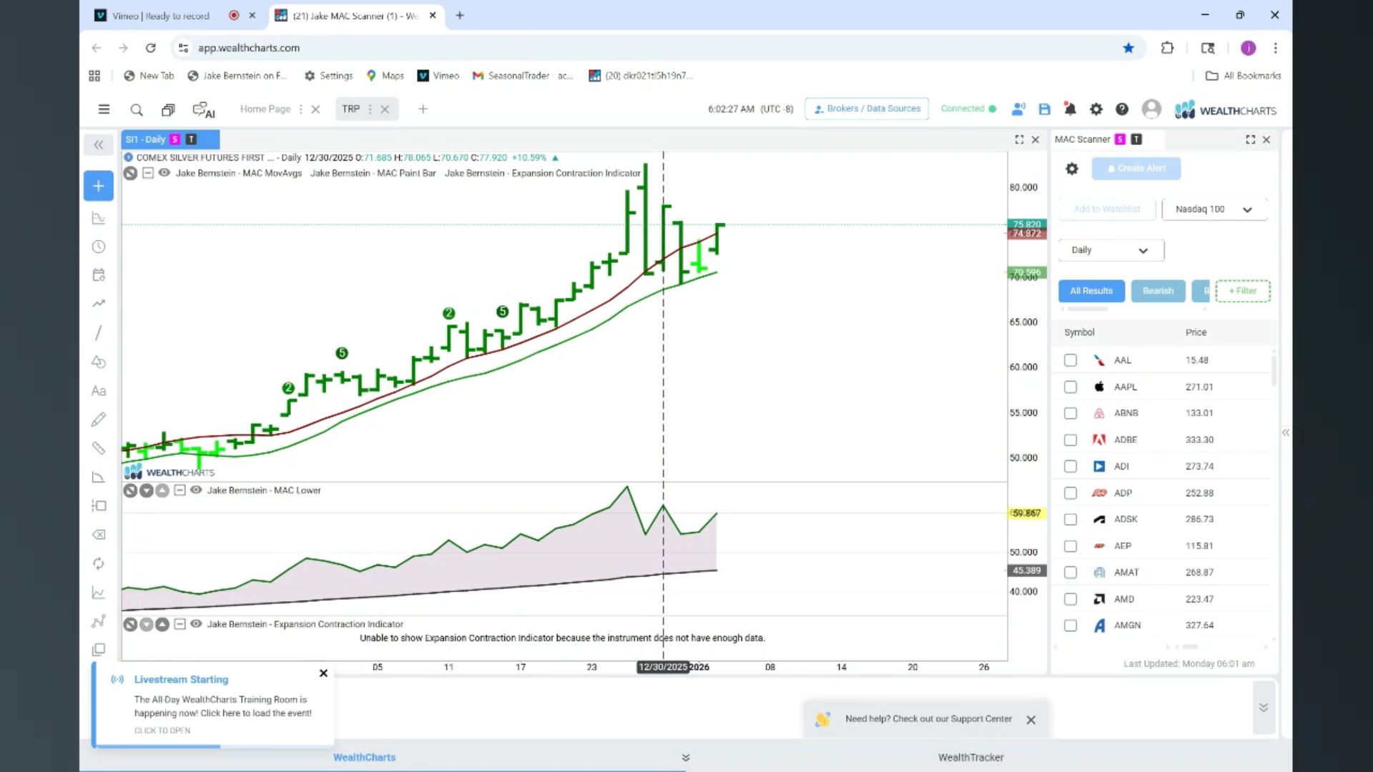Check the ADBE symbol checkbox
Image resolution: width=1373 pixels, height=772 pixels.
point(1070,440)
